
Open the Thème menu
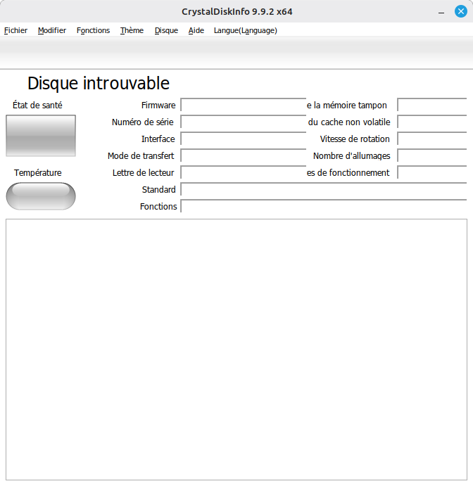(132, 30)
